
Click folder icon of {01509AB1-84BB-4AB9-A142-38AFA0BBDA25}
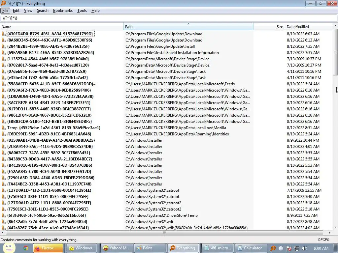pos(4,140)
